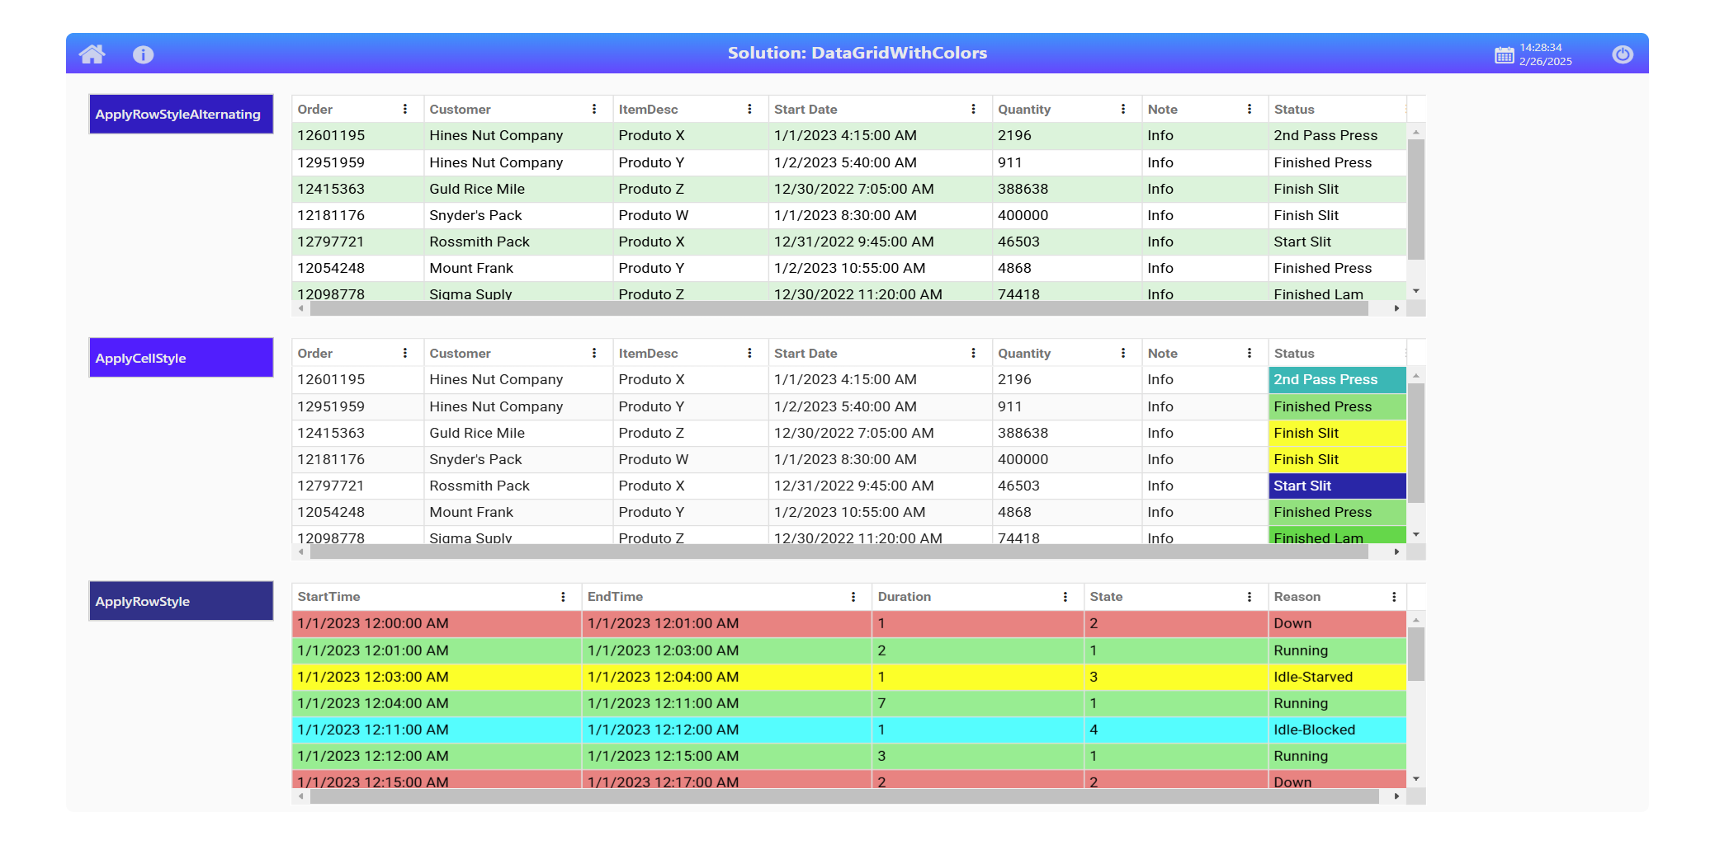Click quantity 388638 in first grid
The height and width of the screenshot is (845, 1715).
tap(1023, 189)
